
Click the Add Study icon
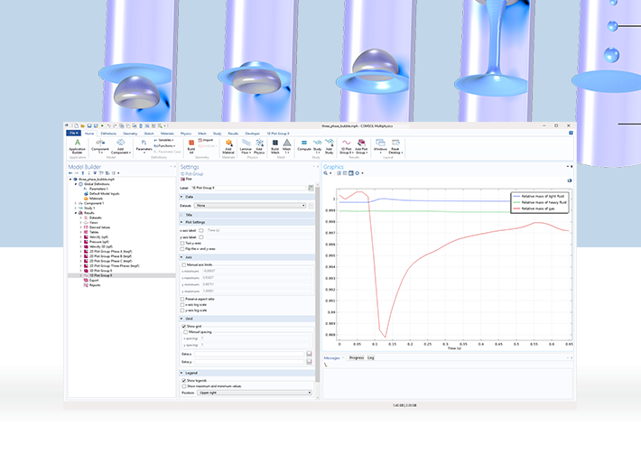click(330, 143)
